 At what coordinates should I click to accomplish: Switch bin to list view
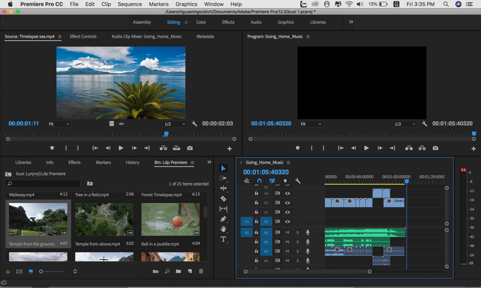(20, 271)
